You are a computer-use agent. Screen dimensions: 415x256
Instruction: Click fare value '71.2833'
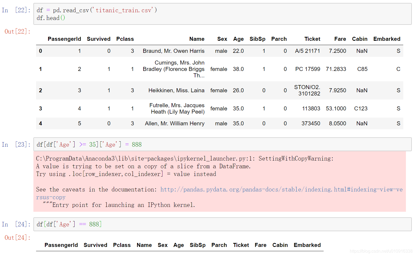(336, 69)
